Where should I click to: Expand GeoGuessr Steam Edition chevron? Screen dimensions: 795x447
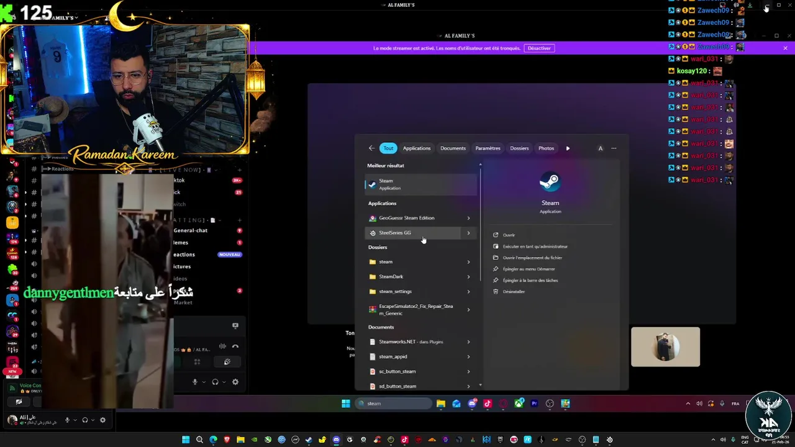[x=468, y=218]
